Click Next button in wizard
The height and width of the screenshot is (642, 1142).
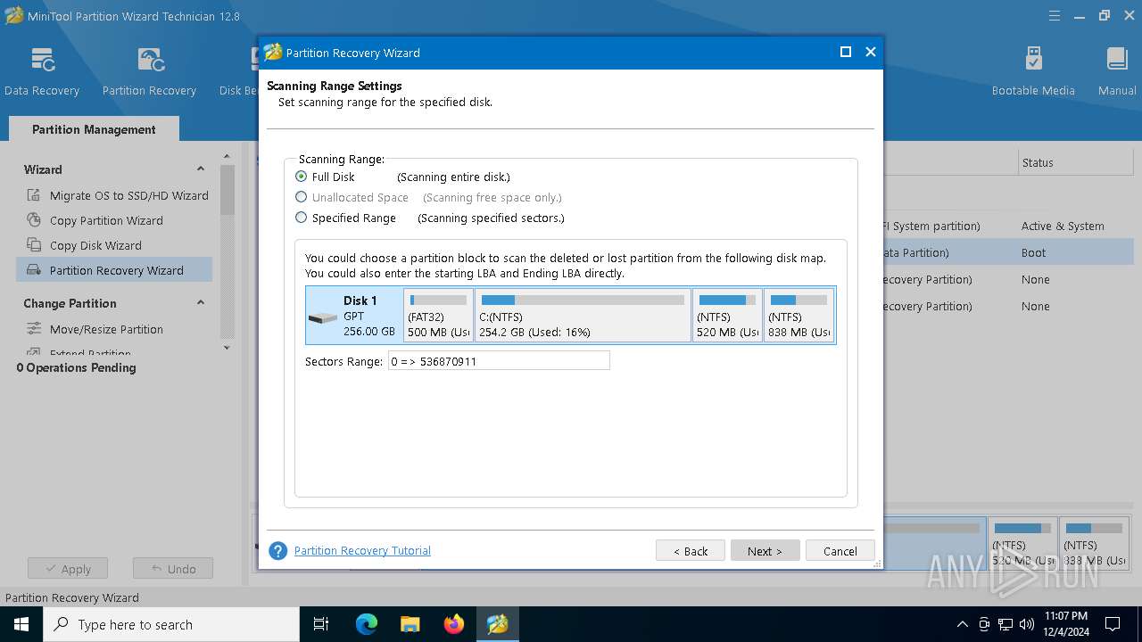point(765,551)
